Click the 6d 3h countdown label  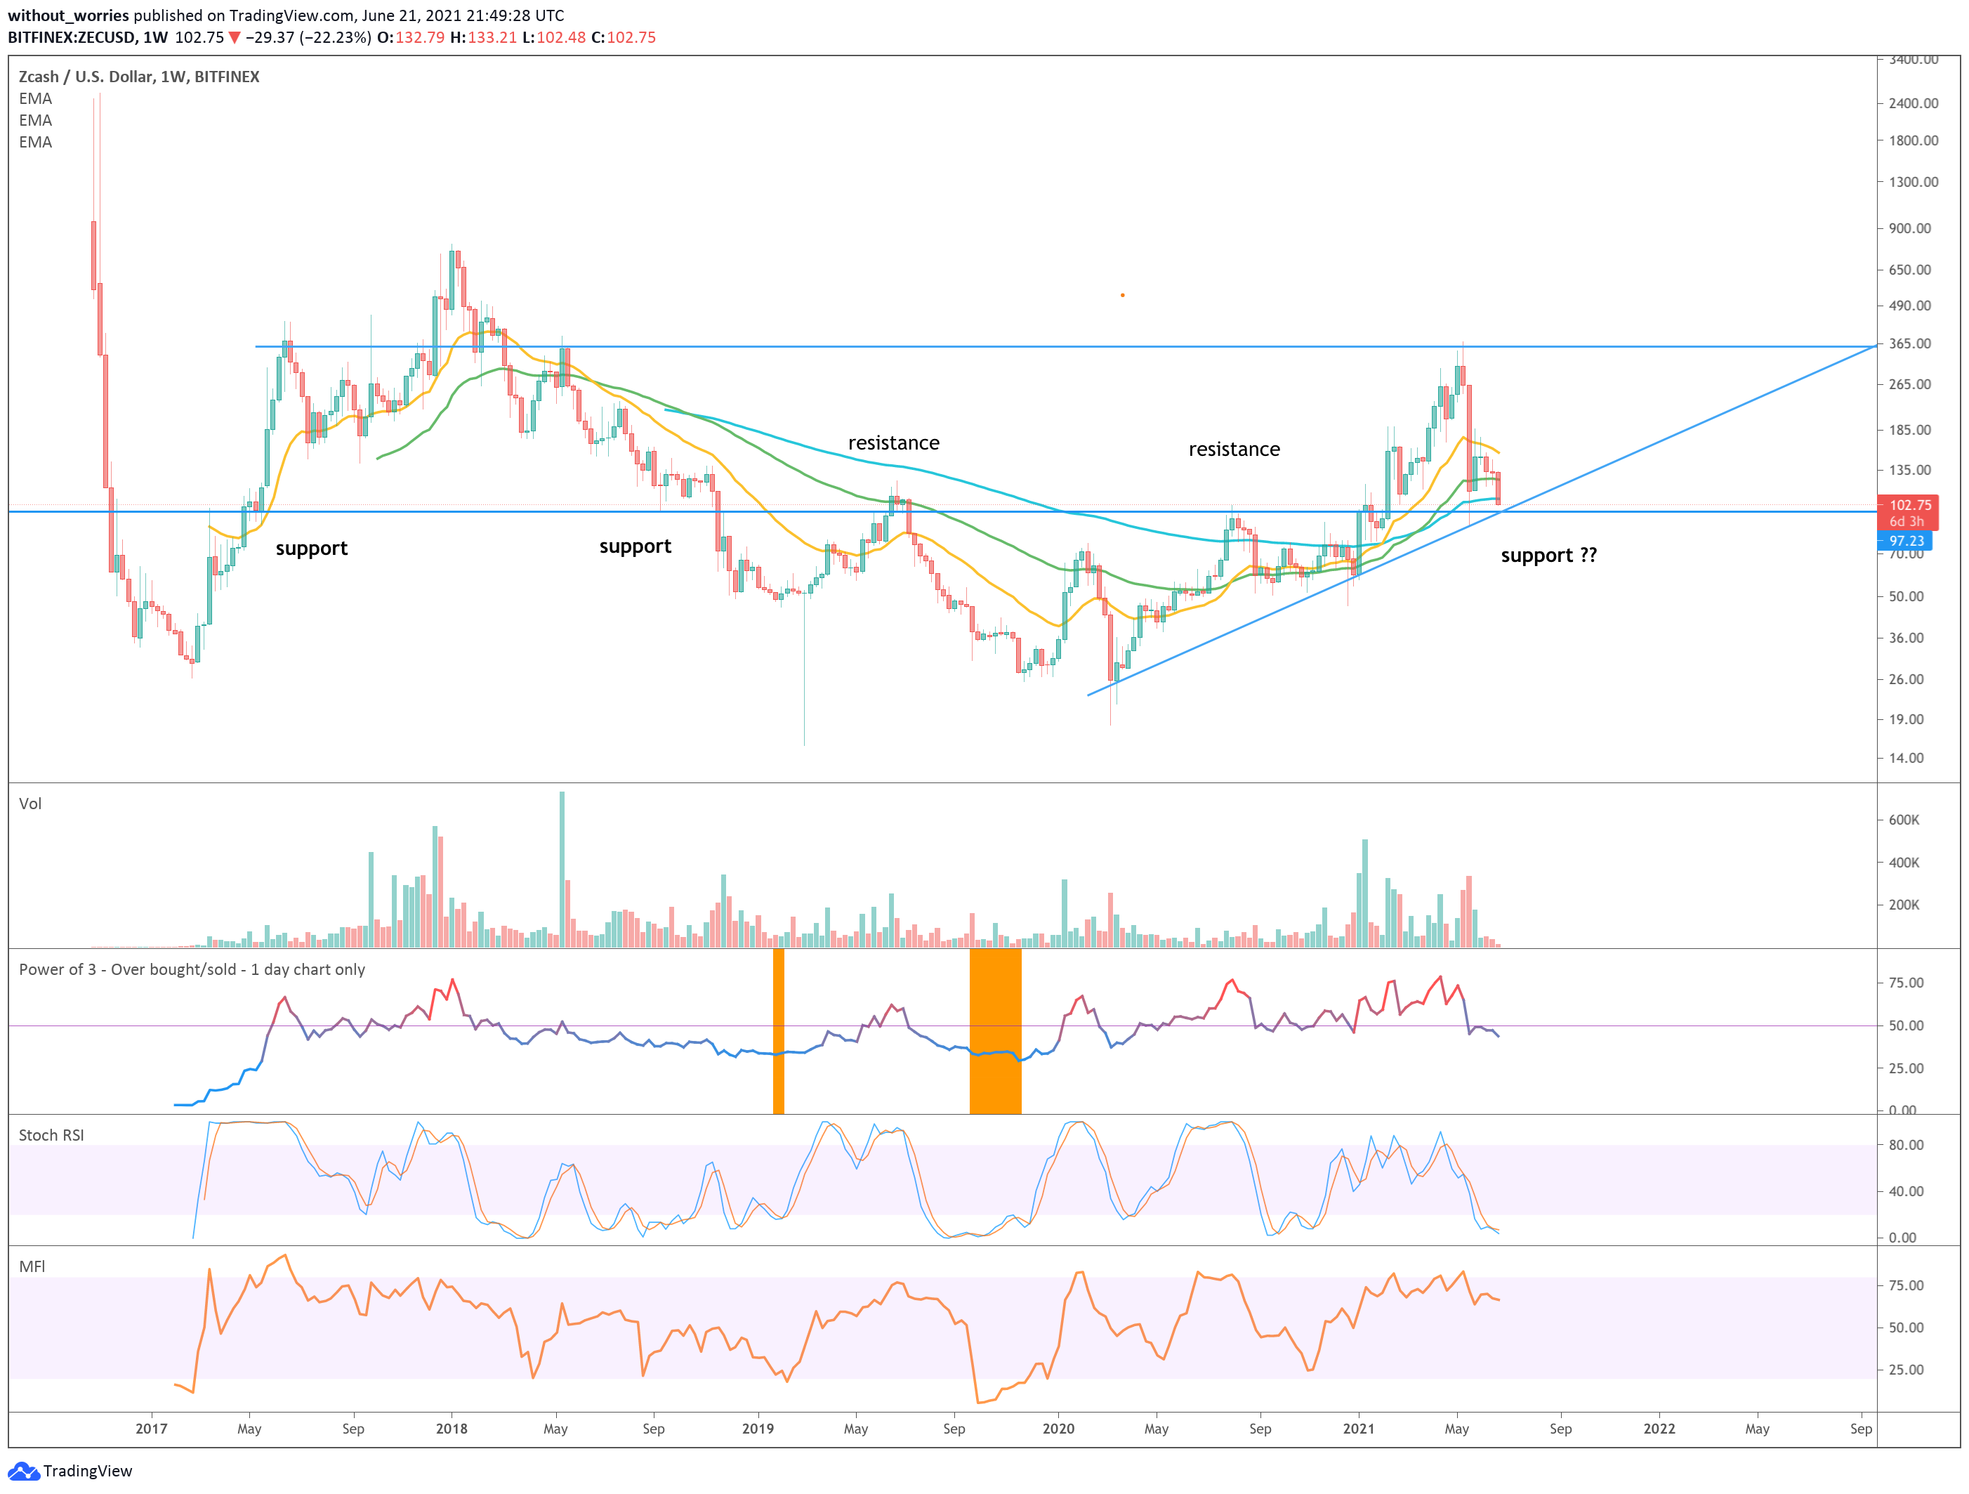click(x=1907, y=522)
